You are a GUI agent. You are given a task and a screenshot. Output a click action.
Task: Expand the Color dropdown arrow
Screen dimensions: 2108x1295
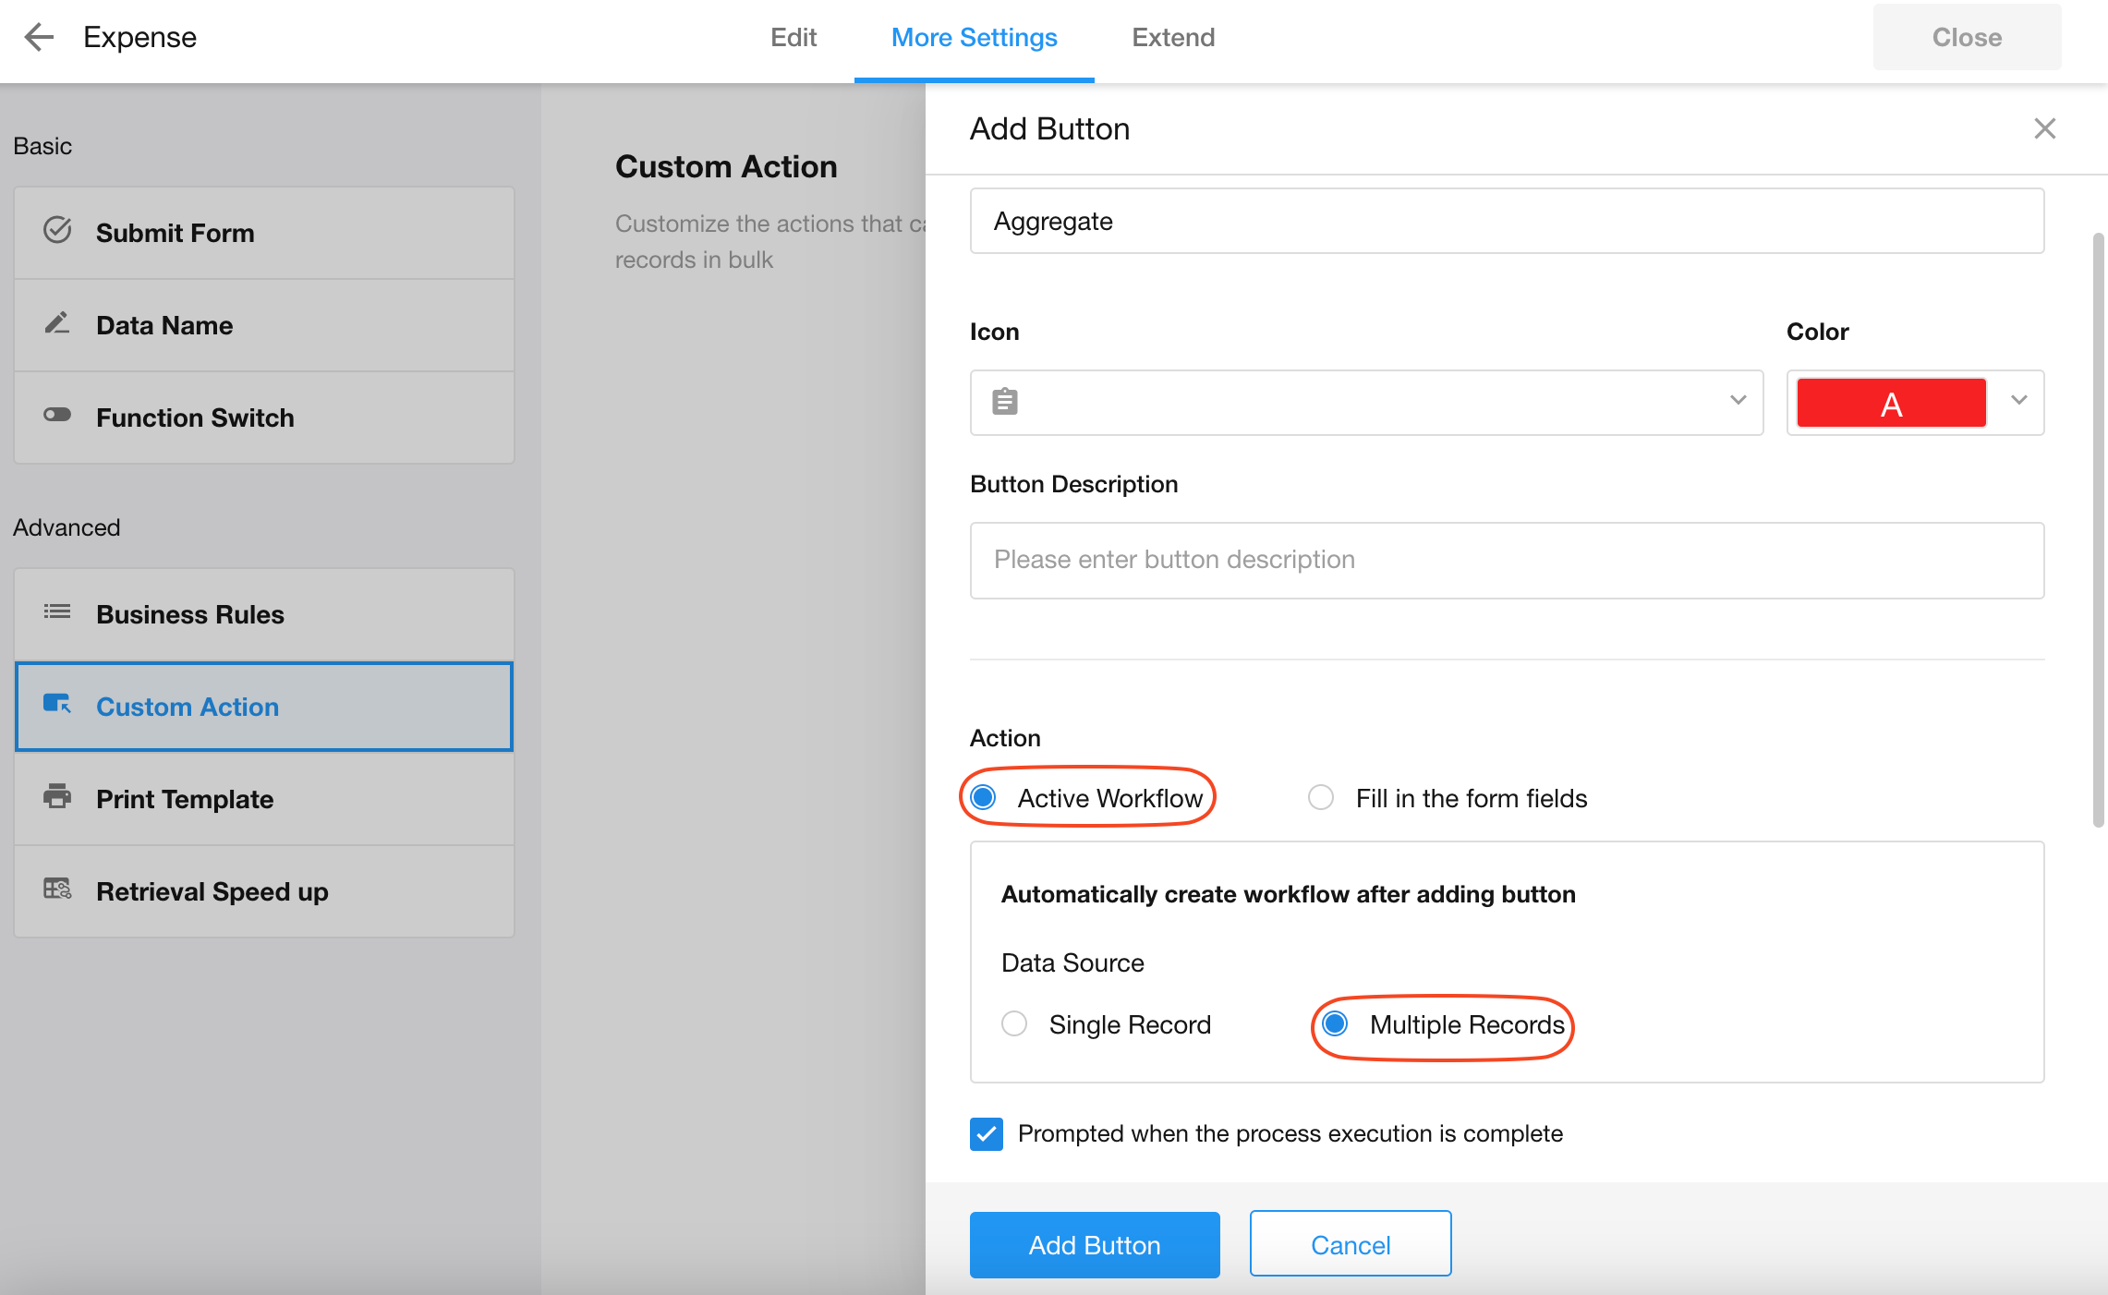2019,401
